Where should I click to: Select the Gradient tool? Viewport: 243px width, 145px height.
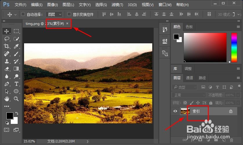coord(16,68)
